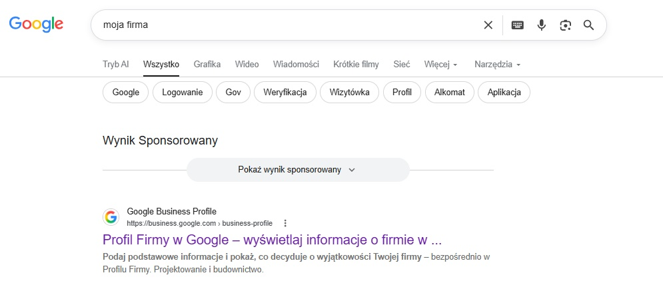Screen dimensions: 663x295
Task: Switch to the Wiadomości tab
Action: point(296,65)
